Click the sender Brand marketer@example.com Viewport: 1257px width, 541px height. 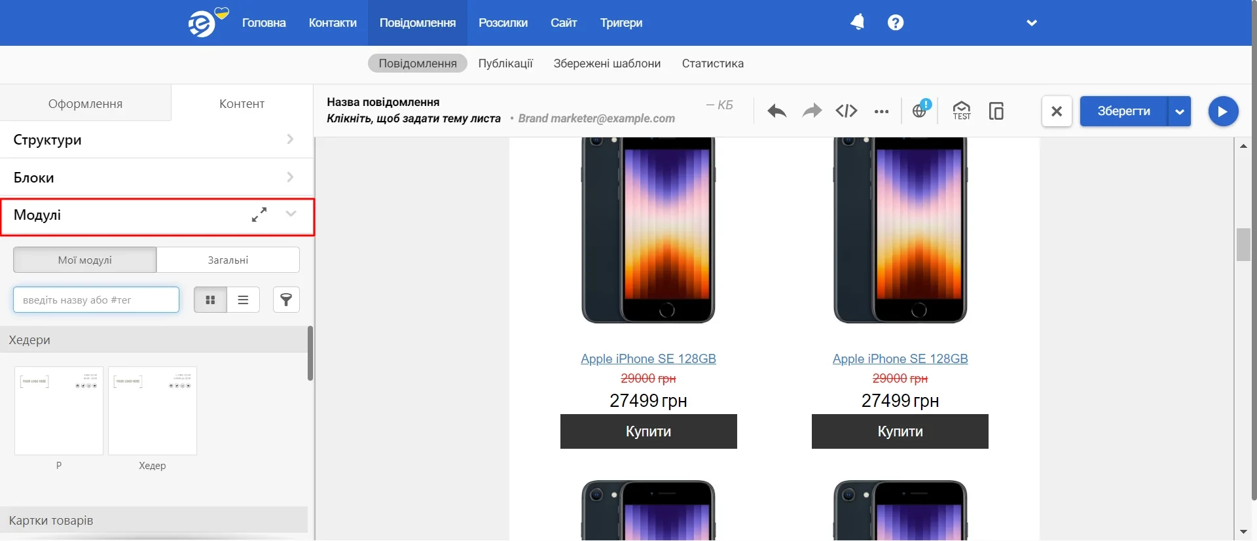(x=596, y=118)
